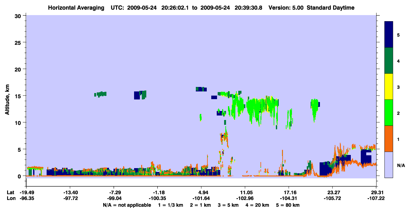Viewport: 418px width, 214px height.
Task: Click the y-axis tick label 30
Action: (19, 16)
